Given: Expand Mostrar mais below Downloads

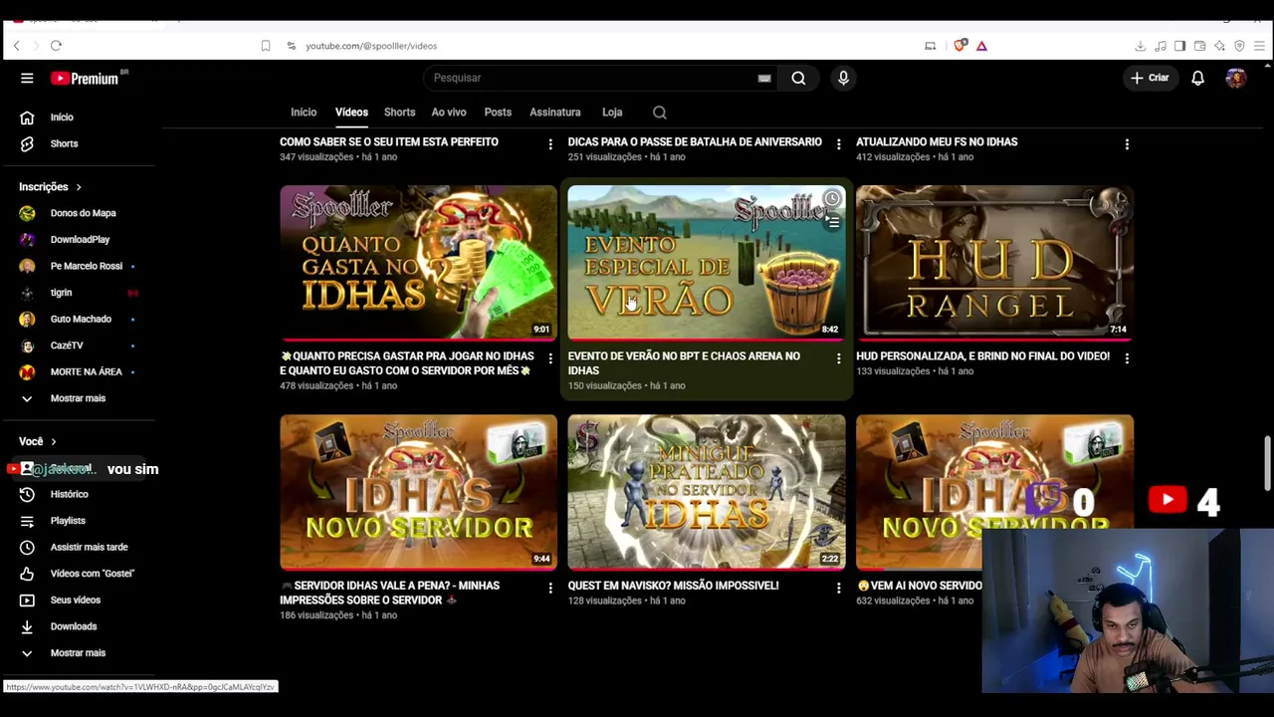Looking at the screenshot, I should coord(78,653).
